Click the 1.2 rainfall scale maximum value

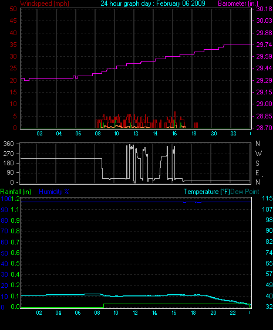coord(15,199)
